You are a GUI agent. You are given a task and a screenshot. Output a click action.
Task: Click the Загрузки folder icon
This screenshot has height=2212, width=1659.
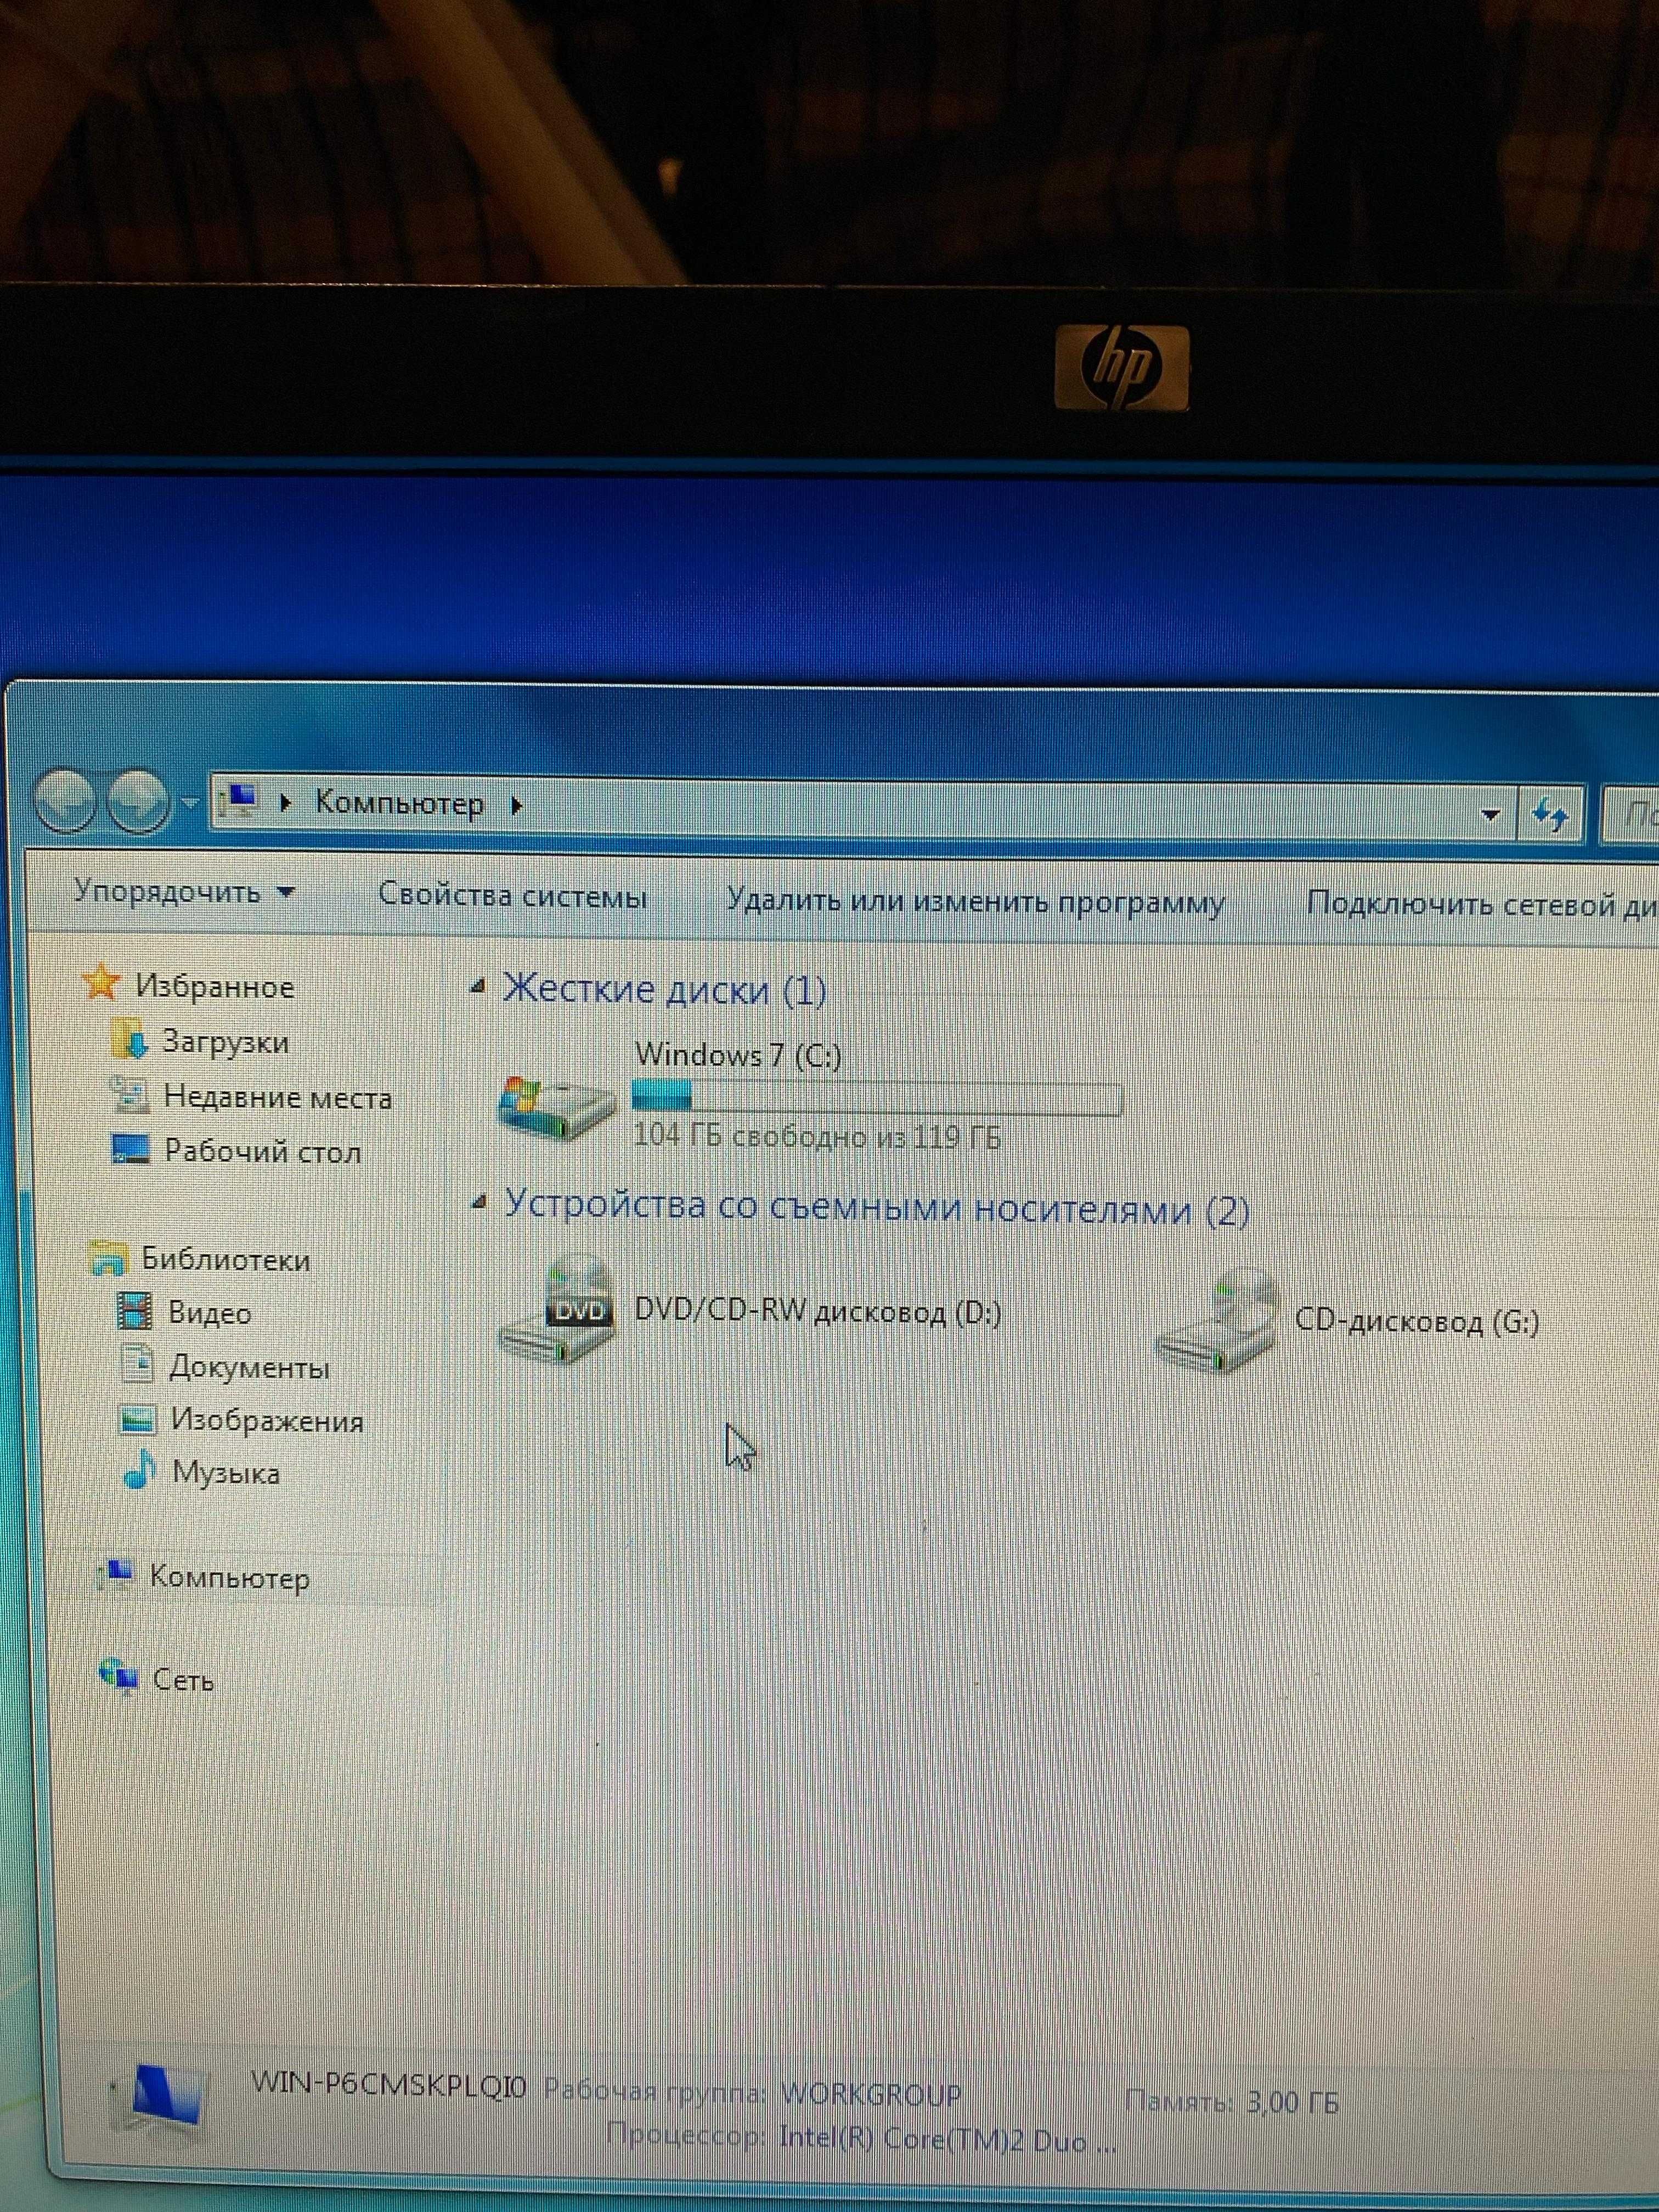coord(130,1040)
